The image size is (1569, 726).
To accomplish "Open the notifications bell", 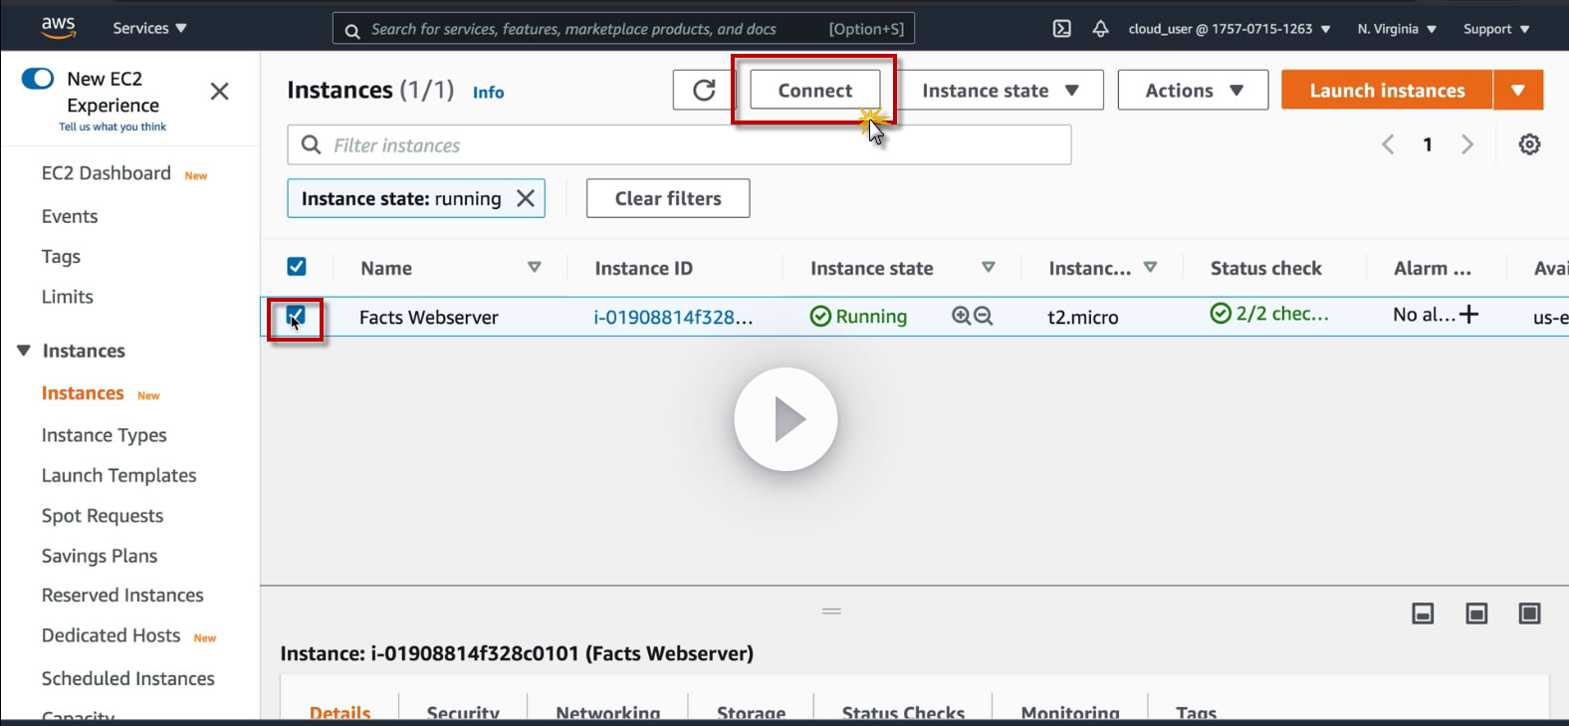I will pos(1100,29).
